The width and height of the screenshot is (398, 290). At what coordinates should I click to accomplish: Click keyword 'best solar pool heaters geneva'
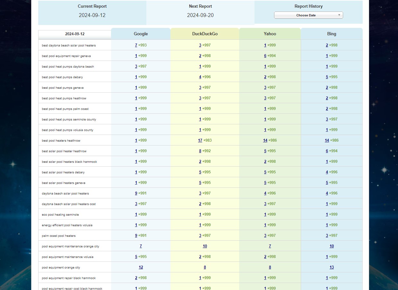pos(64,183)
